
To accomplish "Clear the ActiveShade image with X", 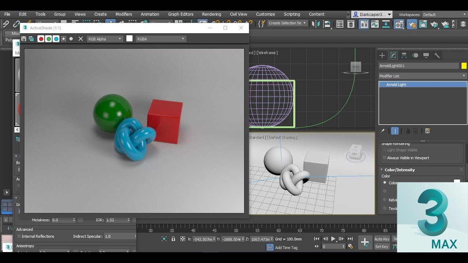I will [81, 39].
